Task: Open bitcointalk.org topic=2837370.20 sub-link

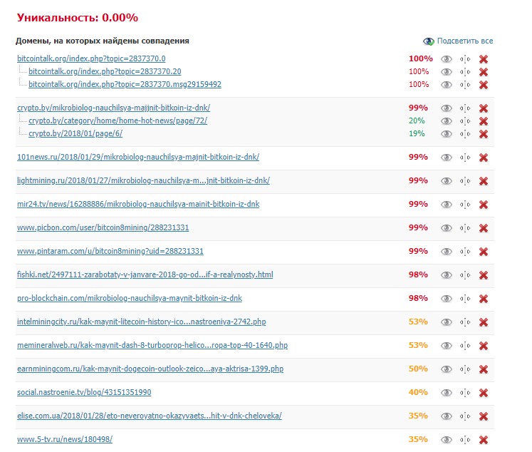Action: tap(105, 71)
